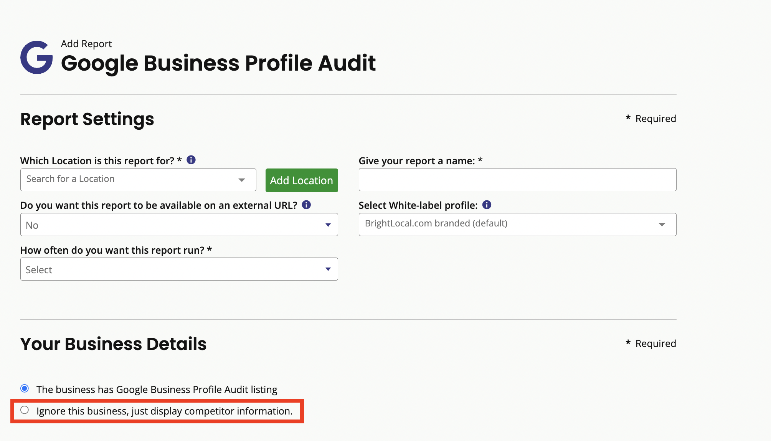Click the 'Which Location is this report for?' label
This screenshot has width=771, height=441.
101,161
